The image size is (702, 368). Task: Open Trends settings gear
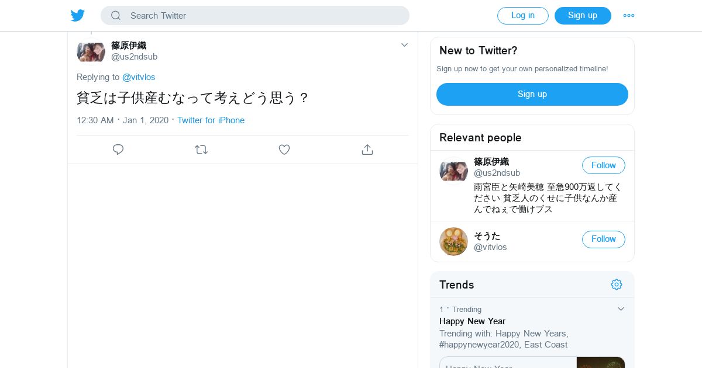[617, 284]
